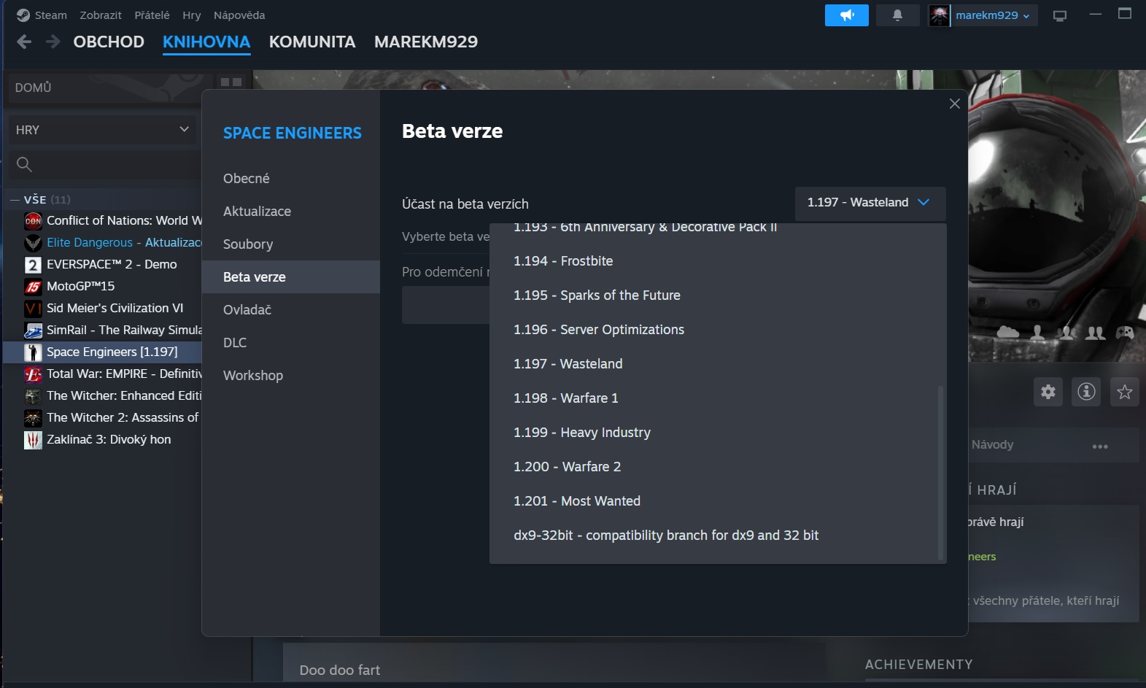
Task: Click the Big Picture display icon
Action: coord(1060,15)
